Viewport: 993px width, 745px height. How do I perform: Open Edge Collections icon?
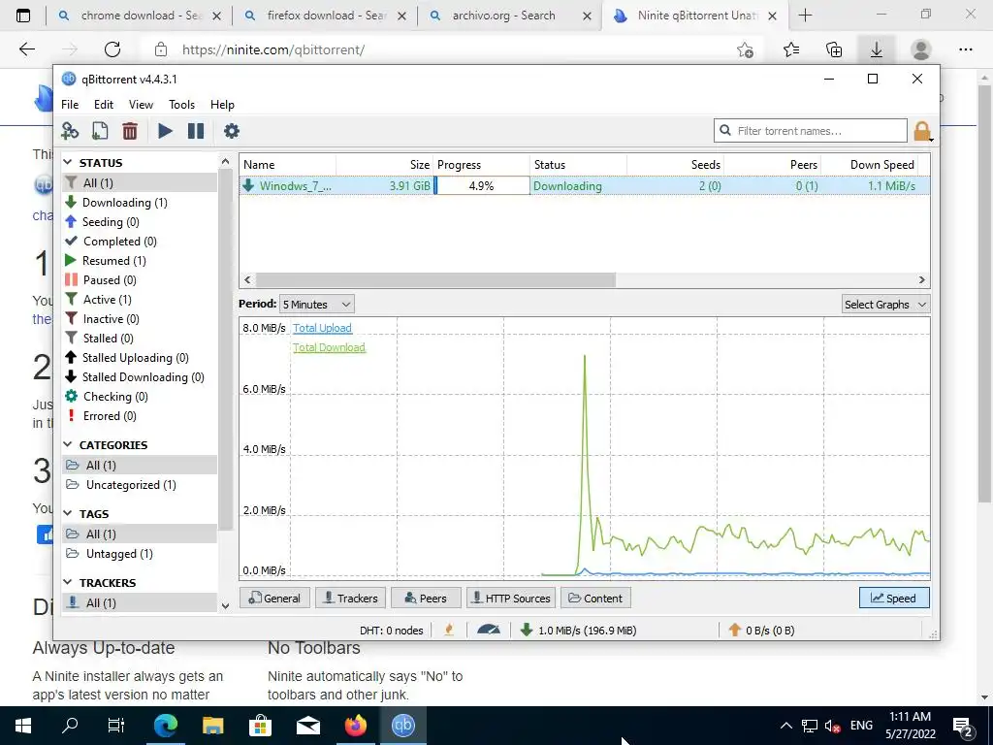coord(834,49)
